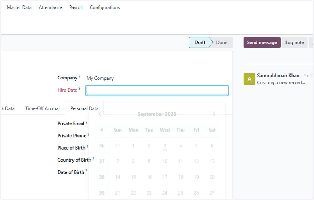Go to previous month in calendar
This screenshot has width=314, height=200.
pyautogui.click(x=100, y=114)
